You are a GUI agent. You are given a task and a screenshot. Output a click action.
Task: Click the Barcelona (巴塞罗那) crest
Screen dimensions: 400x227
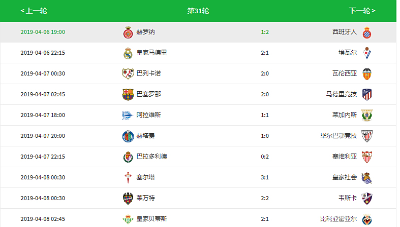click(x=128, y=94)
